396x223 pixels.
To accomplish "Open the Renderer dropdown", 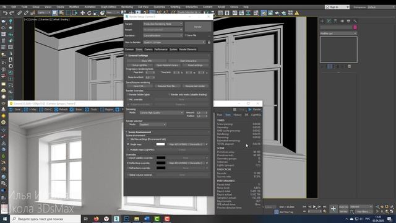I will (163, 35).
